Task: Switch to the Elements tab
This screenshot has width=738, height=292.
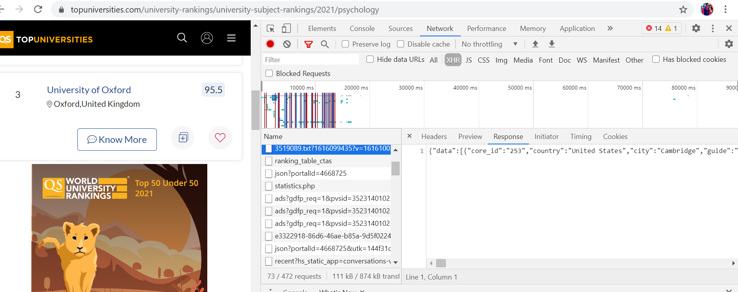Action: click(322, 29)
